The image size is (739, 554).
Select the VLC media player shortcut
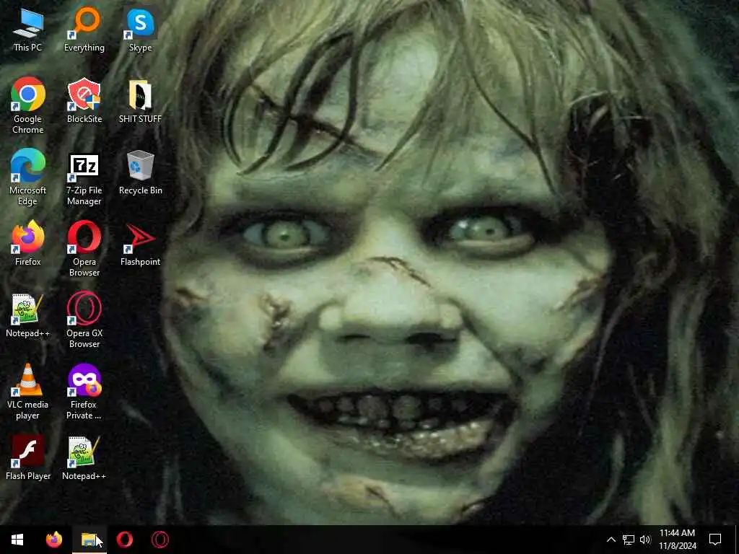point(28,392)
